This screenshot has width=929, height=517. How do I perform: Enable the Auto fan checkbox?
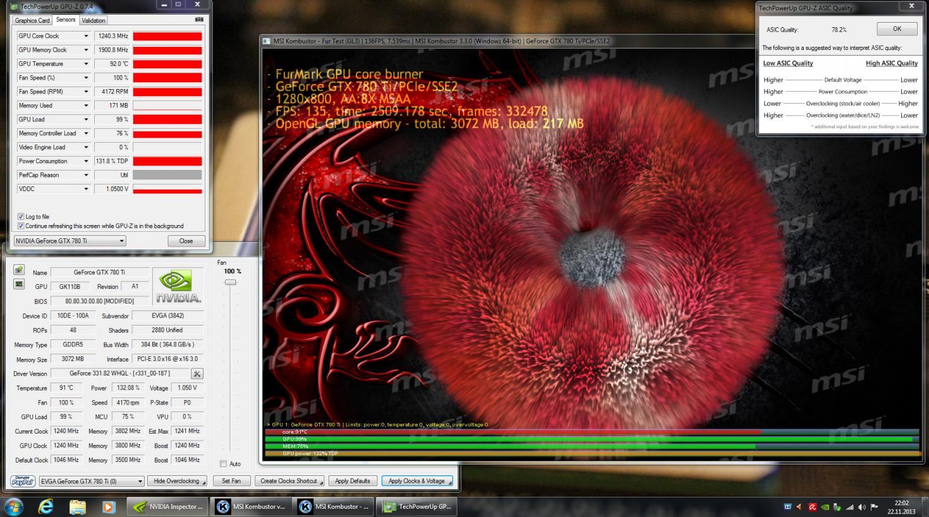pyautogui.click(x=223, y=463)
